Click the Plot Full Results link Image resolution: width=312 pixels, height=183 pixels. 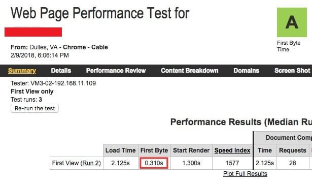(245, 174)
